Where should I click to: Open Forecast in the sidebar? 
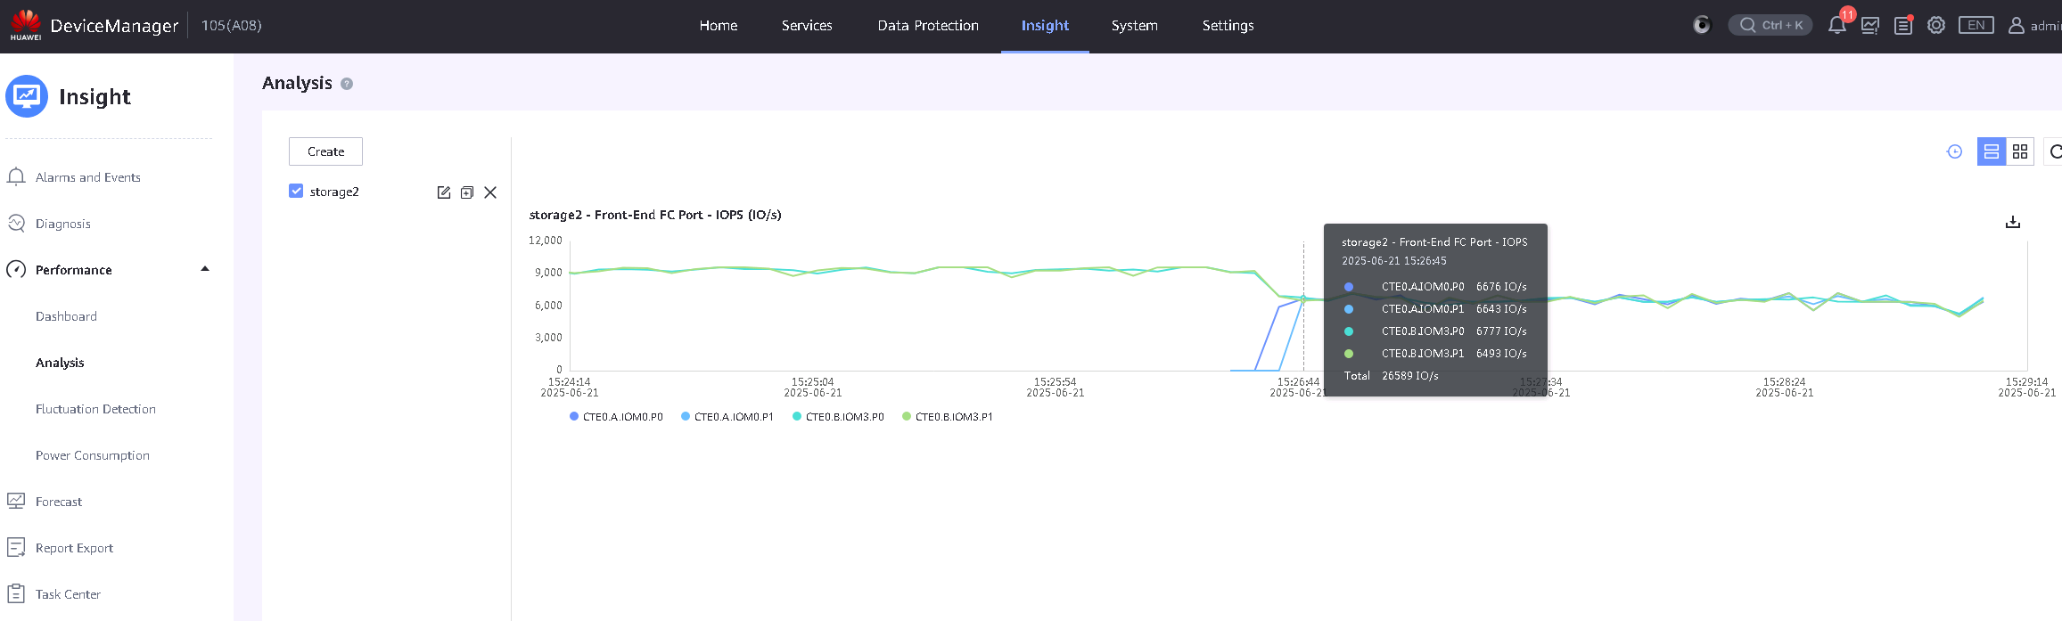tap(59, 502)
